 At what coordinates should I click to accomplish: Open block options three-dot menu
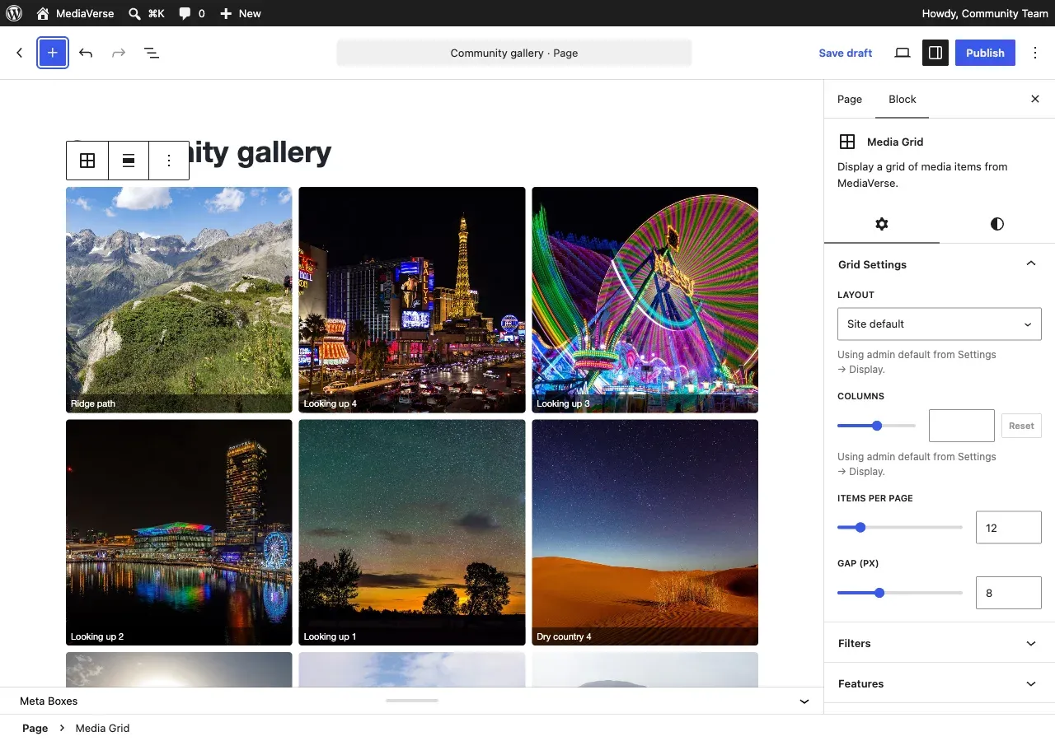point(169,161)
